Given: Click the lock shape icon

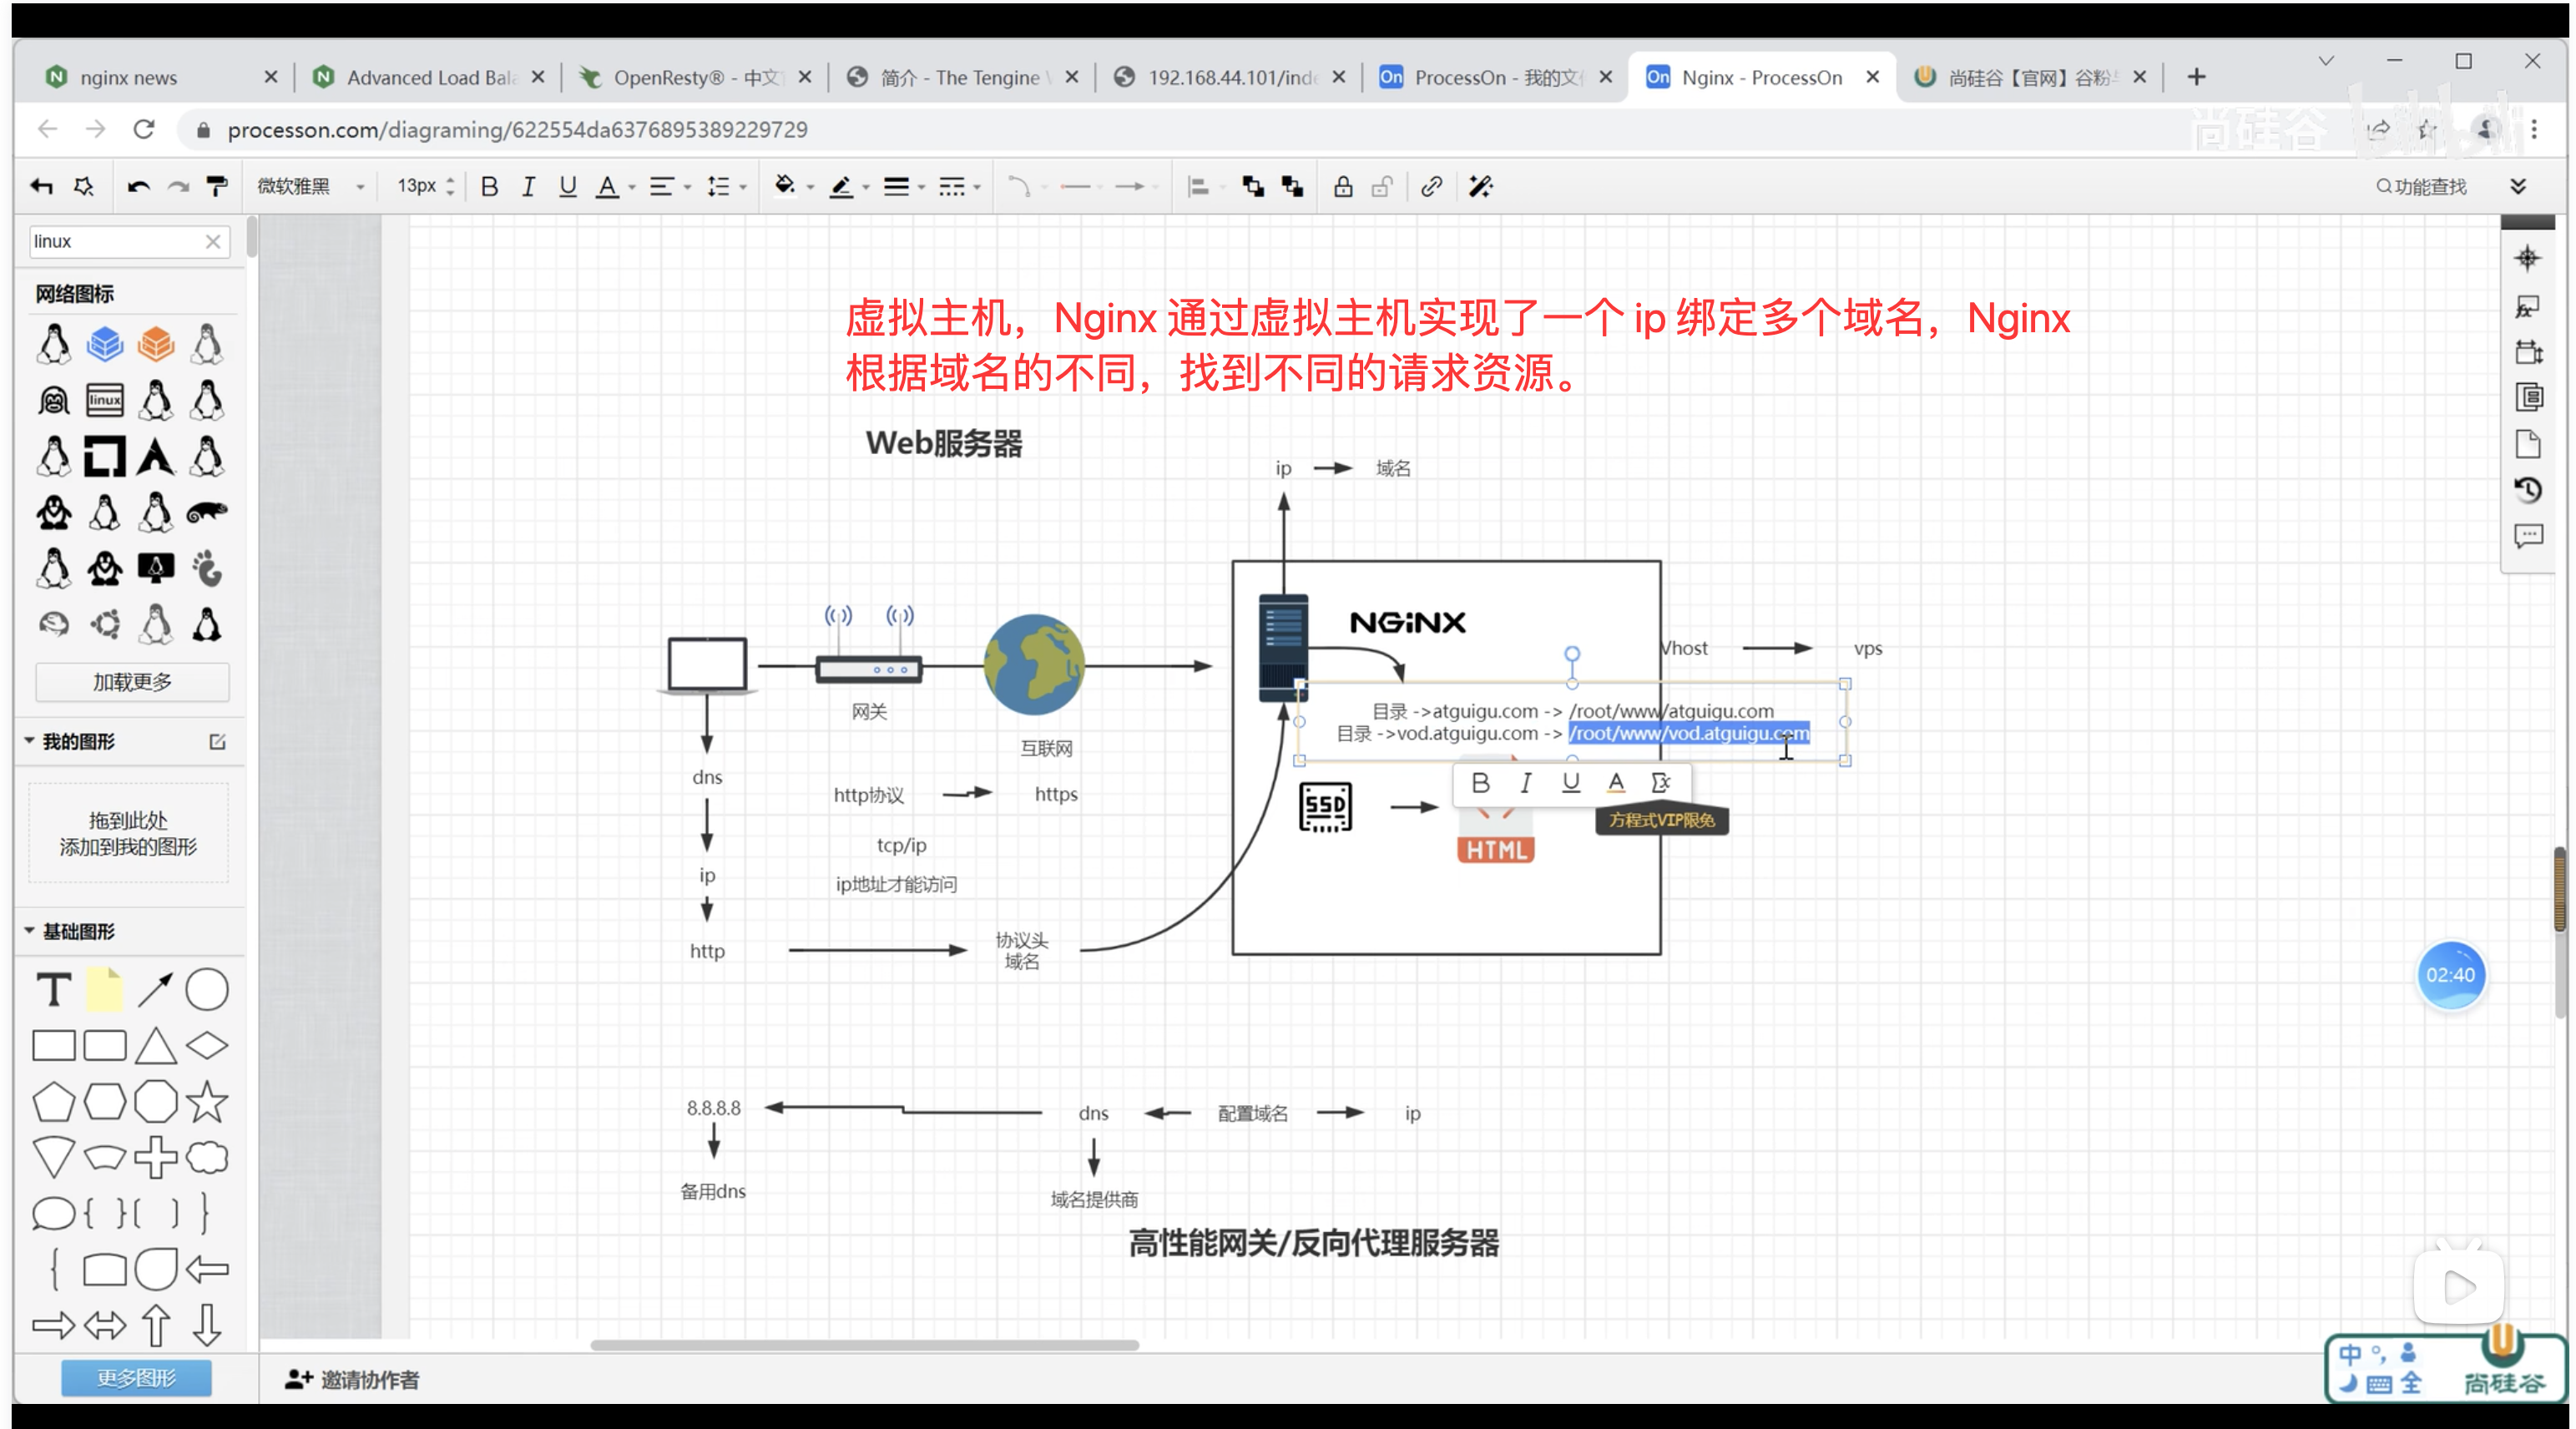Looking at the screenshot, I should 1343,186.
